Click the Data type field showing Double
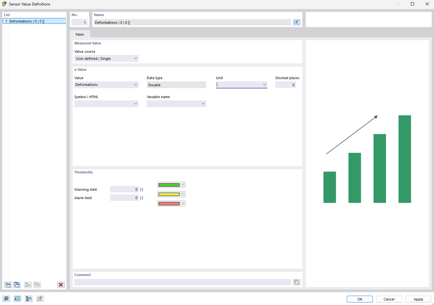 (x=176, y=85)
